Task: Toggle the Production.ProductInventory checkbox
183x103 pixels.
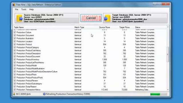Action: pyautogui.click(x=15, y=60)
